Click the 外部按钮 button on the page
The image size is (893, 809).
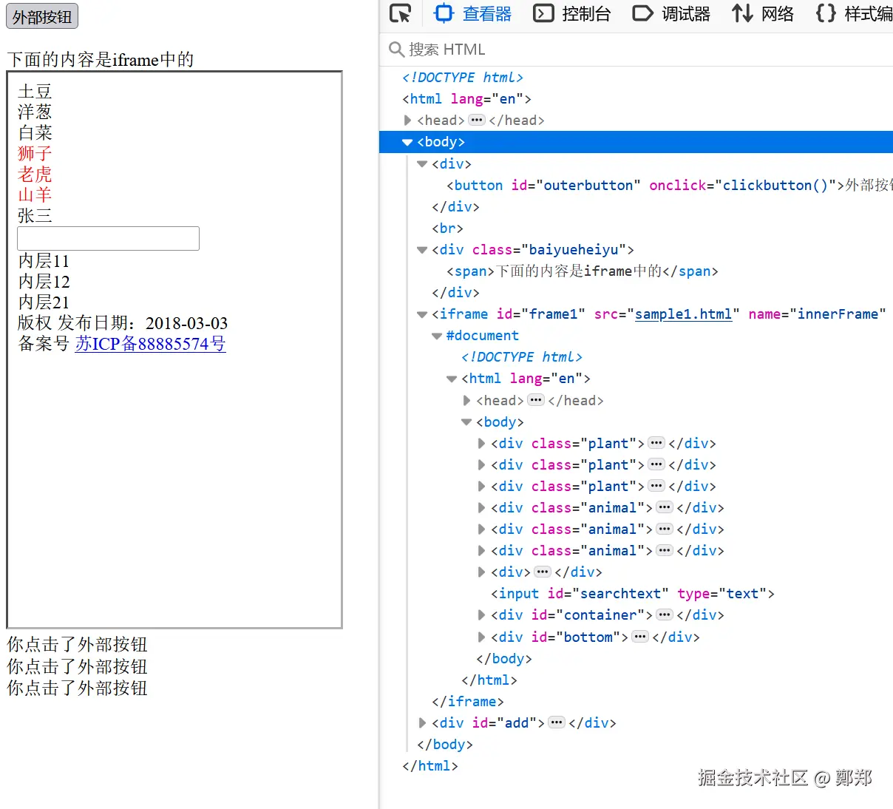coord(42,16)
